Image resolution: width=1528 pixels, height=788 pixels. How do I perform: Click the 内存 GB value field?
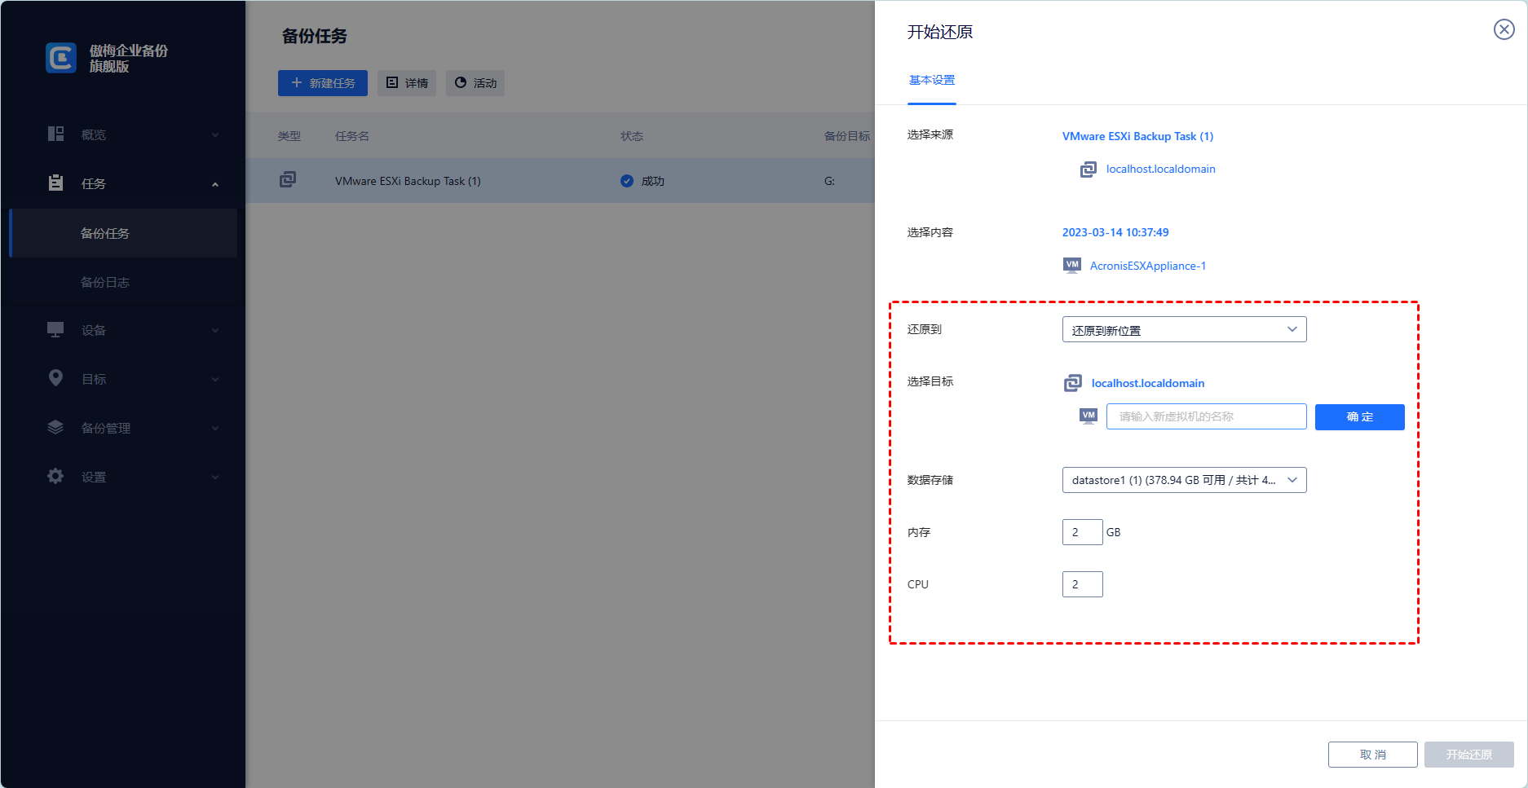tap(1082, 532)
